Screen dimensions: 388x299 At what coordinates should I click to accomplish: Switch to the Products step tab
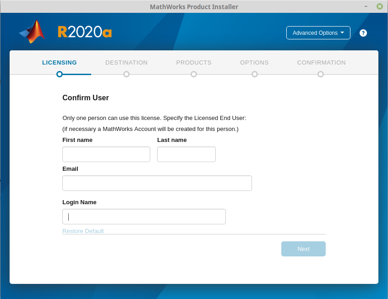pos(194,63)
